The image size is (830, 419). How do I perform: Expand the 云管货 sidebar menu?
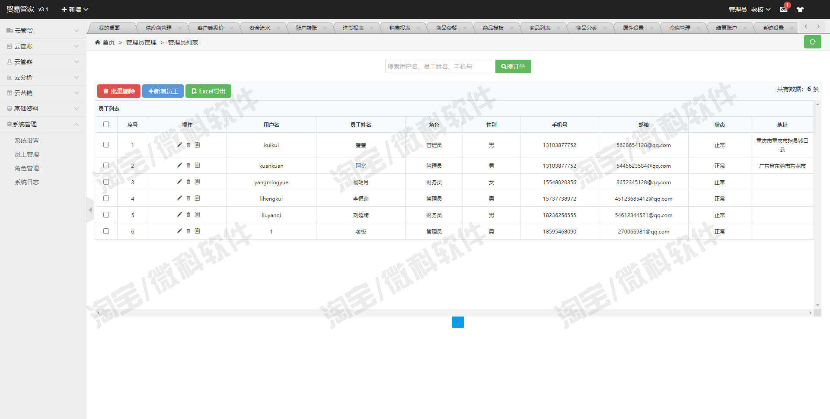coord(43,31)
